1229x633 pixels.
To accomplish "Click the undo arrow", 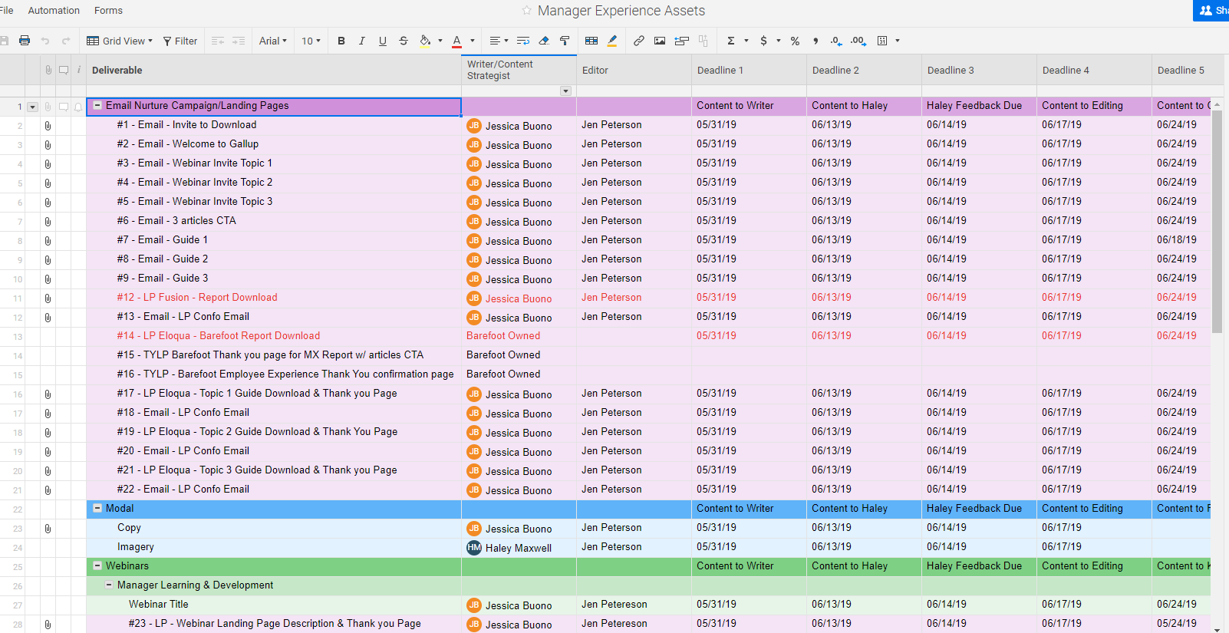I will pos(45,41).
